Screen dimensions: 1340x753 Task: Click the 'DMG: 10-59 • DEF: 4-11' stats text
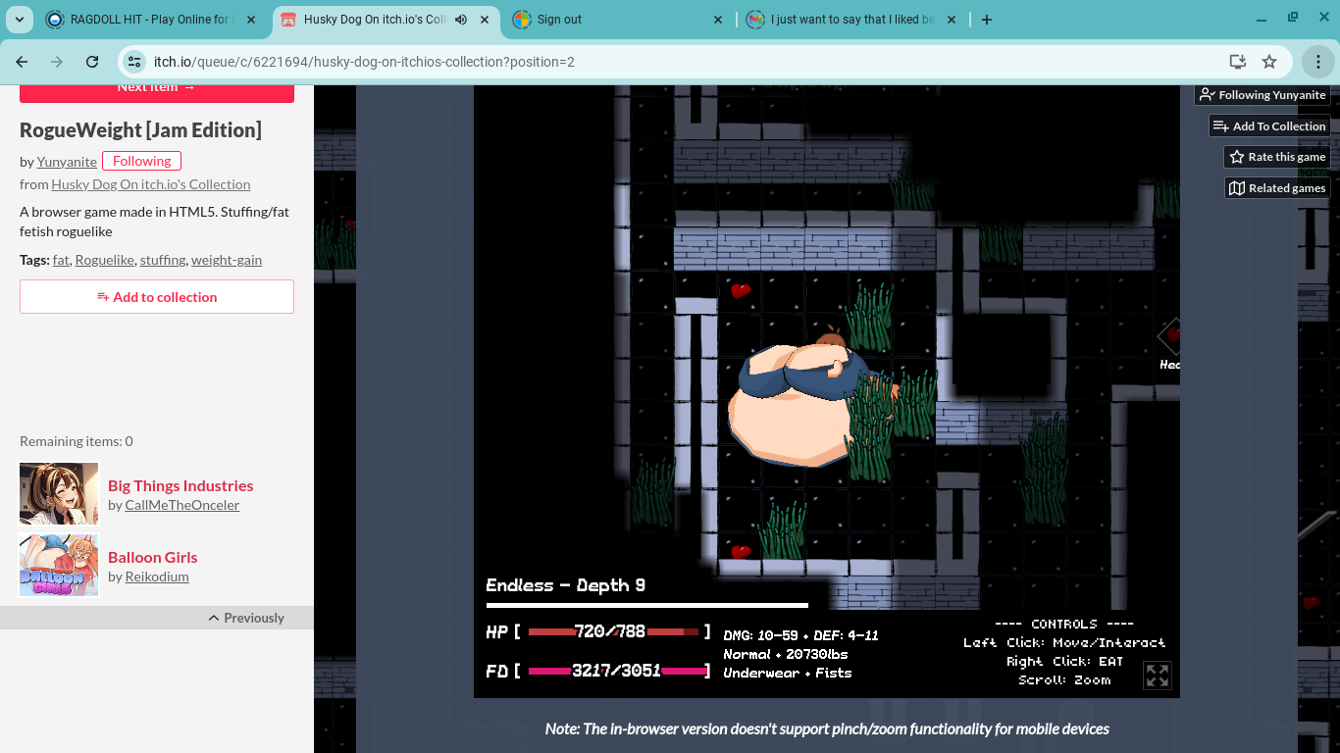pyautogui.click(x=800, y=635)
